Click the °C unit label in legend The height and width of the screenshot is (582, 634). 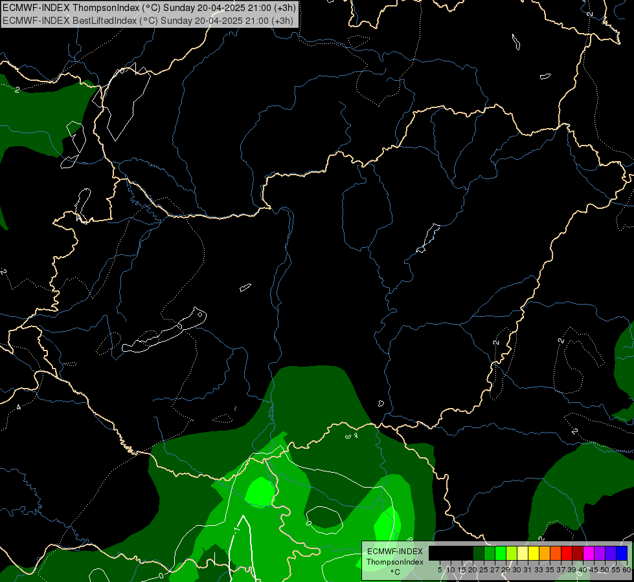click(x=396, y=572)
